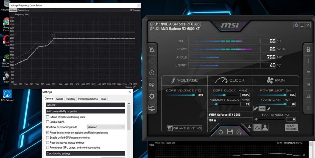Open the red Opera-style desktop shortcut
The image size is (315, 158).
tap(7, 40)
